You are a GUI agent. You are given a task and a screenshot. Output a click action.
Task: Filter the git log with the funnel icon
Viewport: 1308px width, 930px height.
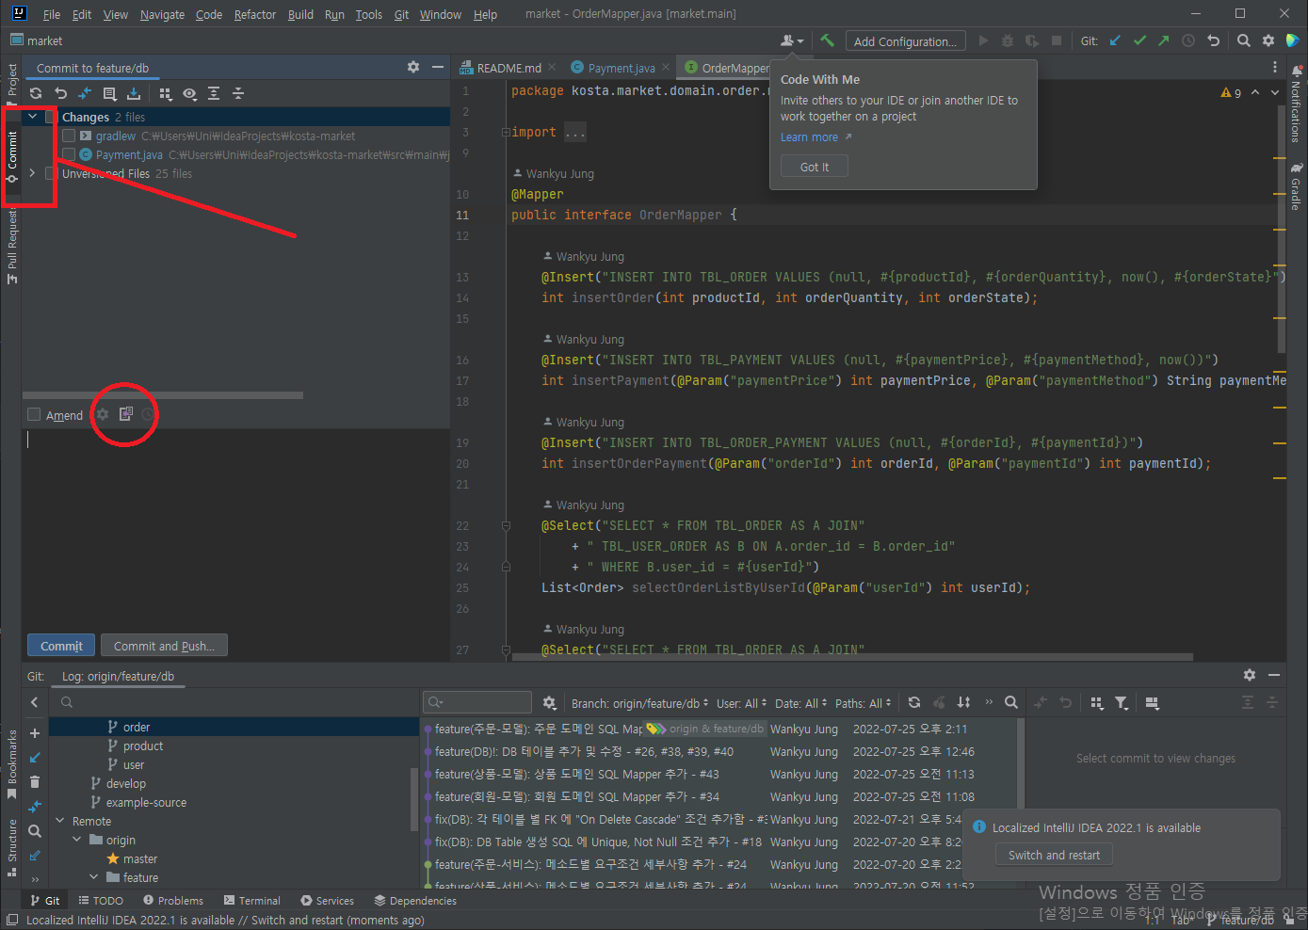[x=1121, y=702]
